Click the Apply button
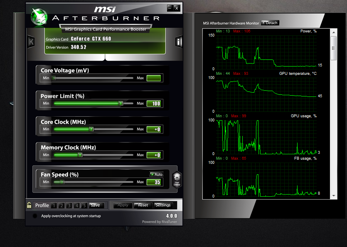Screen dimensions: 347x247 click(x=123, y=205)
